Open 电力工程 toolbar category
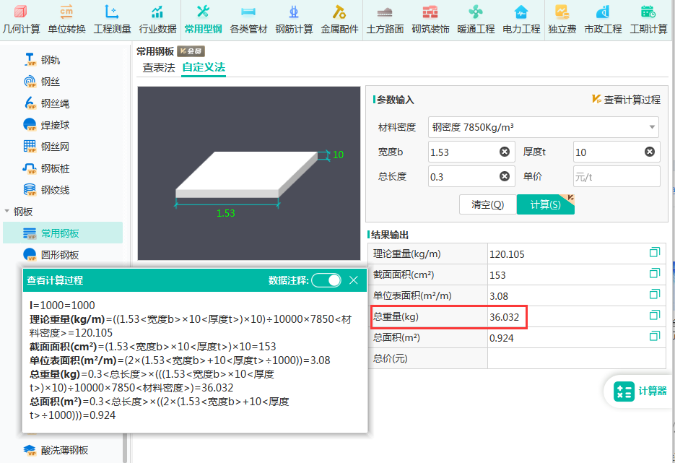 pos(521,20)
